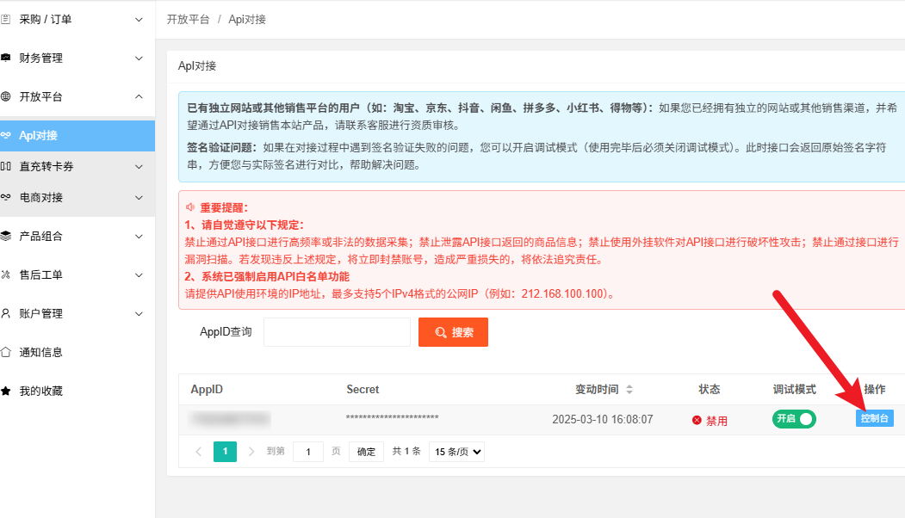Click the Api对接 breadcrumb text
The height and width of the screenshot is (518, 905).
click(247, 19)
